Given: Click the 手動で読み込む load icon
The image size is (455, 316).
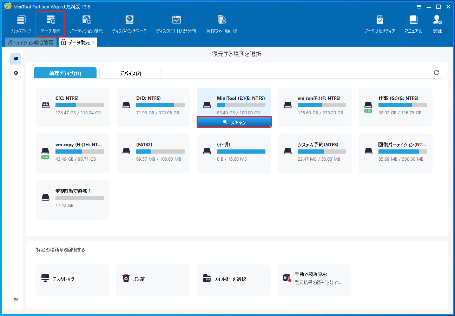Looking at the screenshot, I should pyautogui.click(x=288, y=278).
